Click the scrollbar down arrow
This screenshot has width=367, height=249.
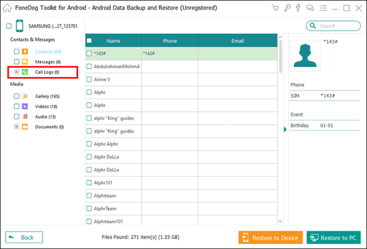pyautogui.click(x=280, y=222)
